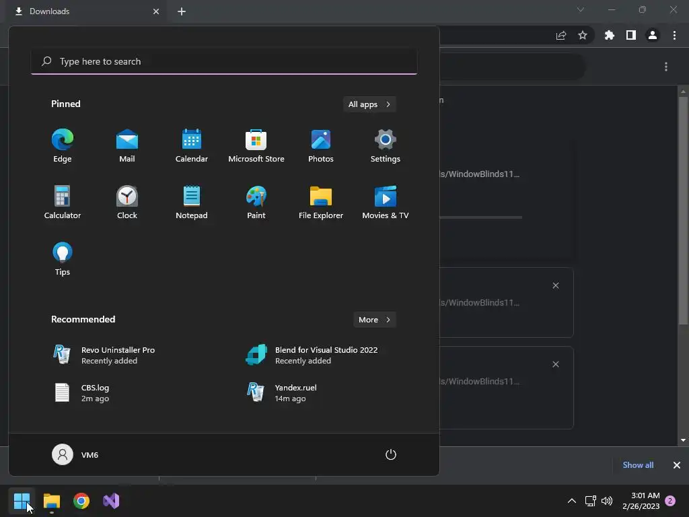Open Movies & TV app
The width and height of the screenshot is (689, 517).
click(386, 202)
